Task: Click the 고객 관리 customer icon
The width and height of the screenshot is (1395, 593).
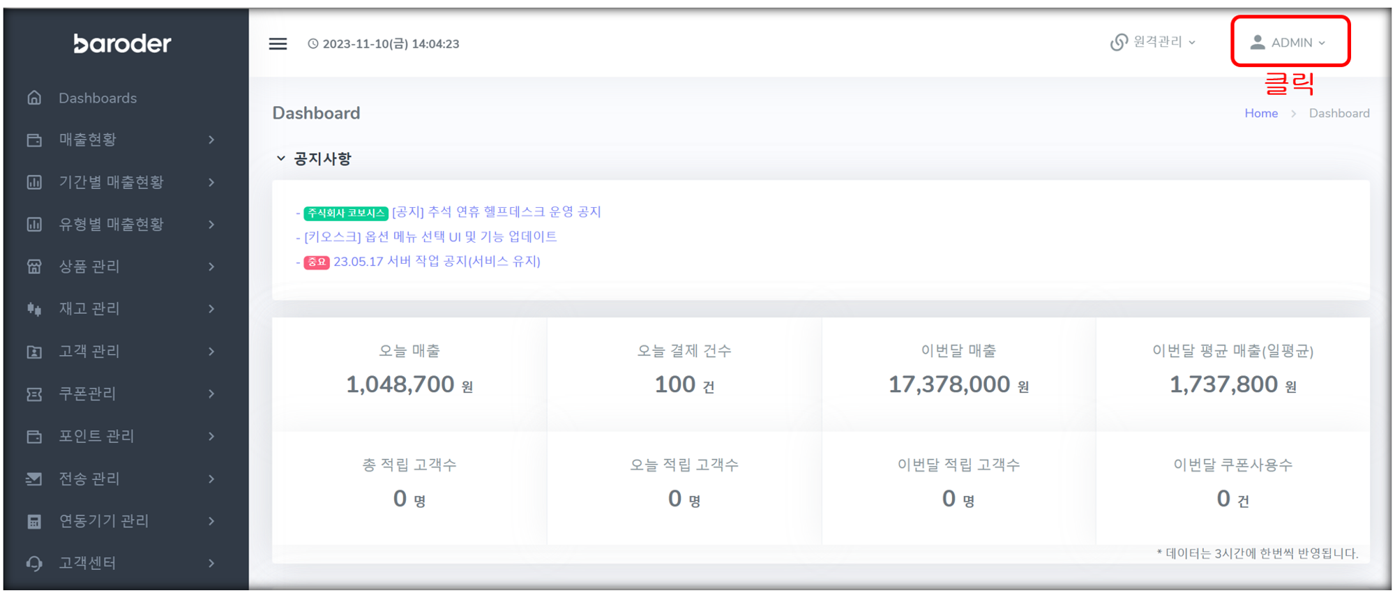Action: pyautogui.click(x=34, y=352)
